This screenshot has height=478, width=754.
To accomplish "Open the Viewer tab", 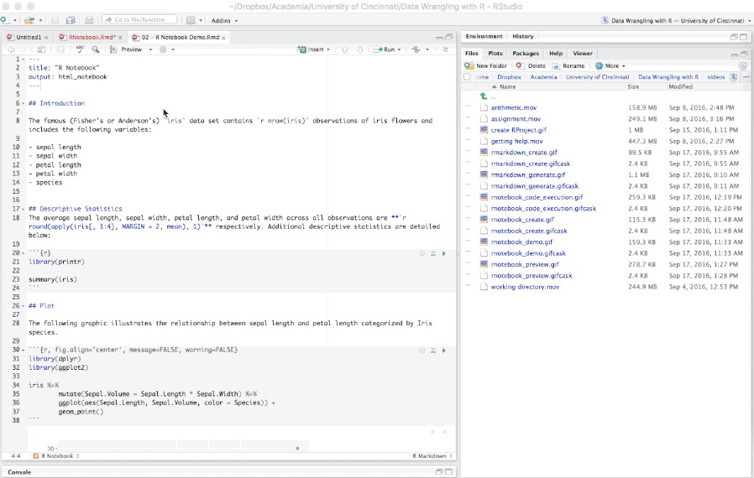I will point(583,54).
